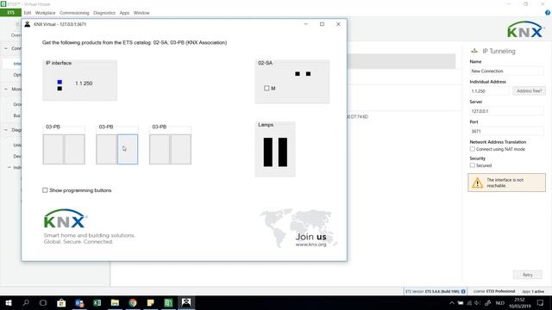This screenshot has height=310, width=552.
Task: Click the Port field showing 3671
Action: (506, 131)
